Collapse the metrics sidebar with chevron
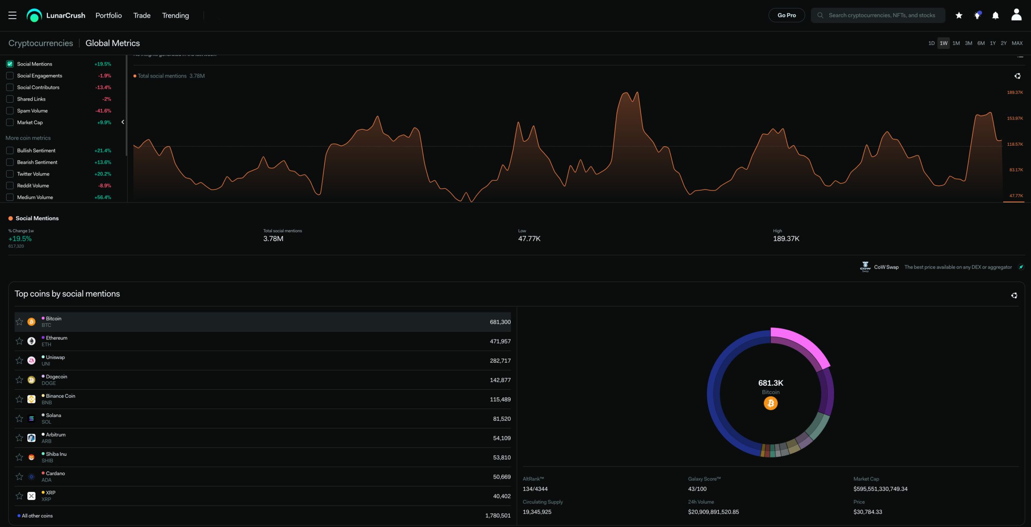The width and height of the screenshot is (1031, 527). tap(123, 122)
